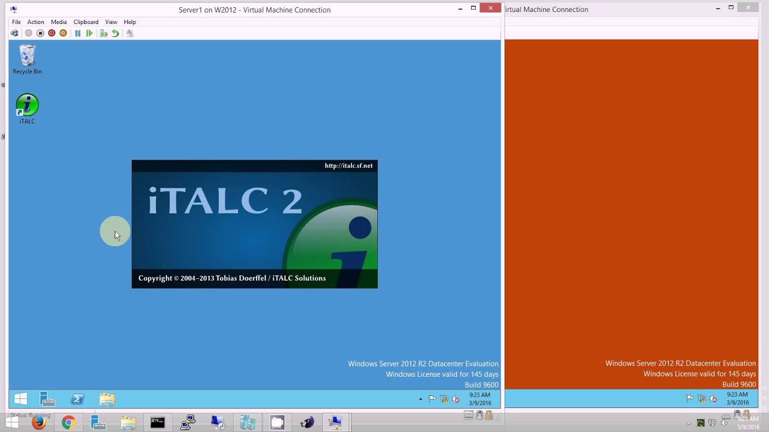This screenshot has width=769, height=432.
Task: Open the Media menu
Action: pyautogui.click(x=59, y=22)
